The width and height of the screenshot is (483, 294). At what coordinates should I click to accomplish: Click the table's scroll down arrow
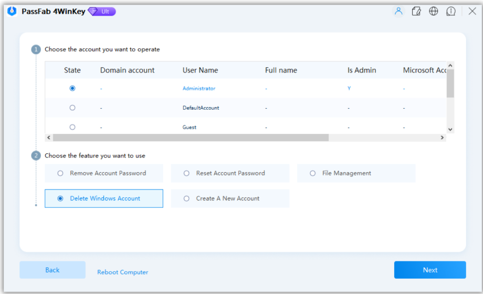450,130
